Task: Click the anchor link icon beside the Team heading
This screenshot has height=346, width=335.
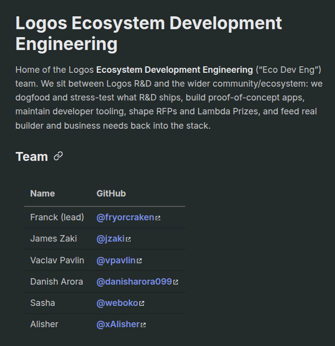Action: (x=58, y=156)
